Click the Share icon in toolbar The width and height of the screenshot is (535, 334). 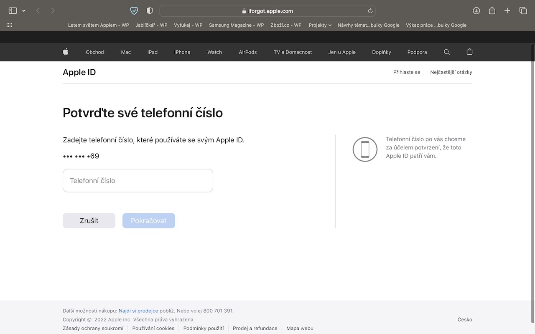pos(492,11)
